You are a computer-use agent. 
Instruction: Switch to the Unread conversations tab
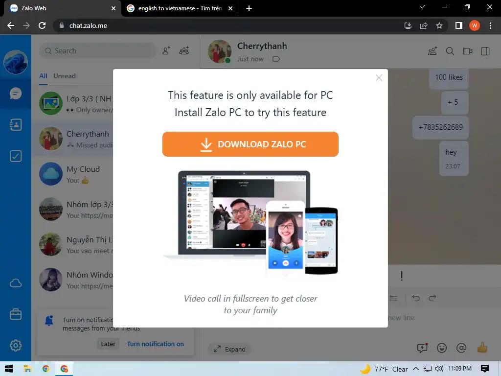(x=65, y=76)
